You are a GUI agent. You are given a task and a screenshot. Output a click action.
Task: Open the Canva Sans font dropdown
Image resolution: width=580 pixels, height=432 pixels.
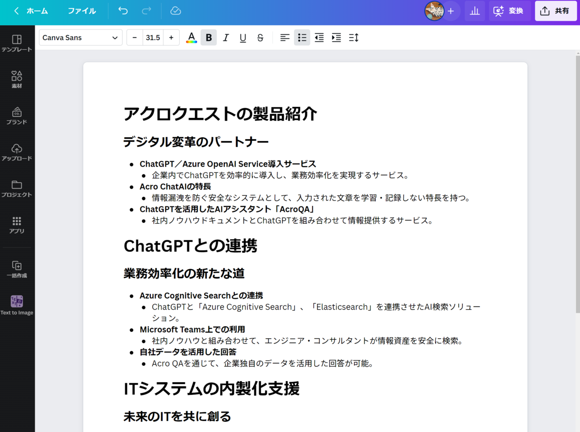pos(80,38)
